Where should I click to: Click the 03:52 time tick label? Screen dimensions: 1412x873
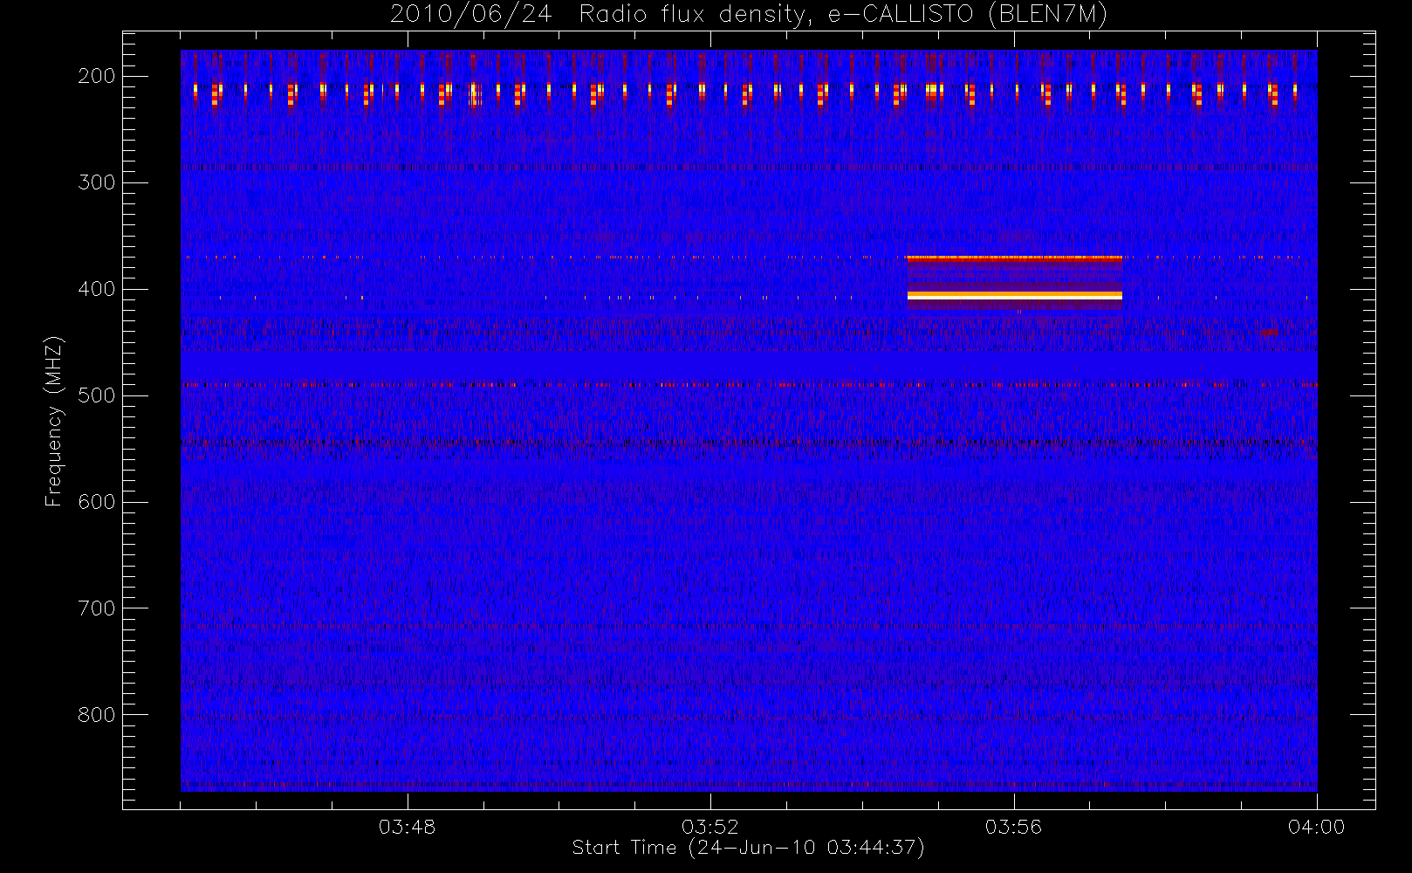(709, 827)
